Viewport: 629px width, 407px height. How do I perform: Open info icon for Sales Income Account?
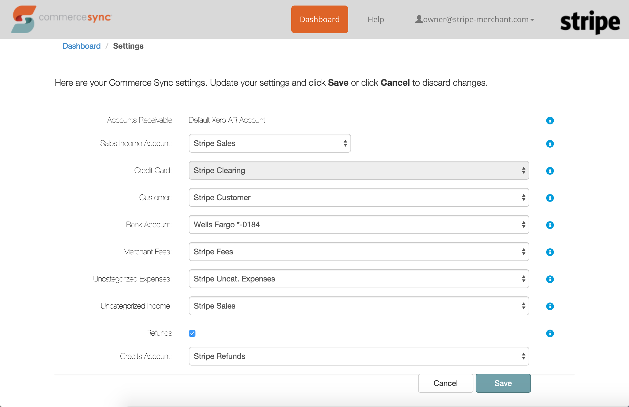coord(550,144)
